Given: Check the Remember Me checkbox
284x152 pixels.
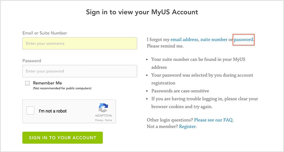Looking at the screenshot, I should click(x=27, y=83).
